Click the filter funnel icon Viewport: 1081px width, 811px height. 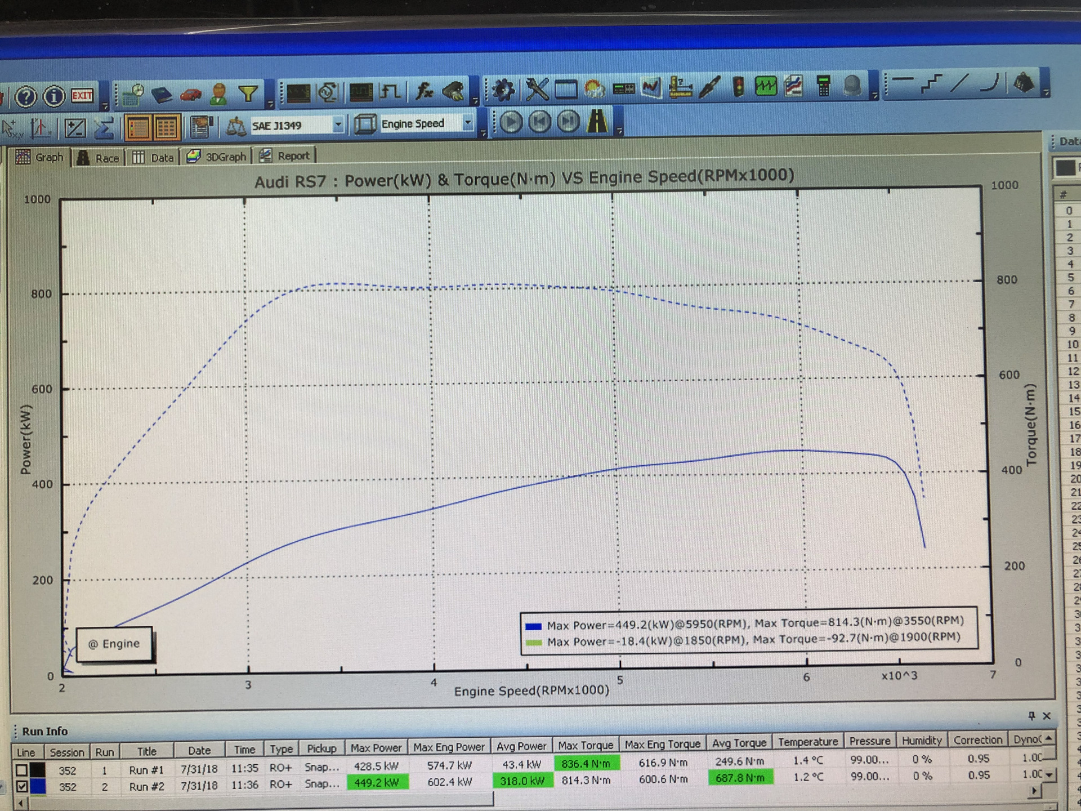pyautogui.click(x=248, y=93)
